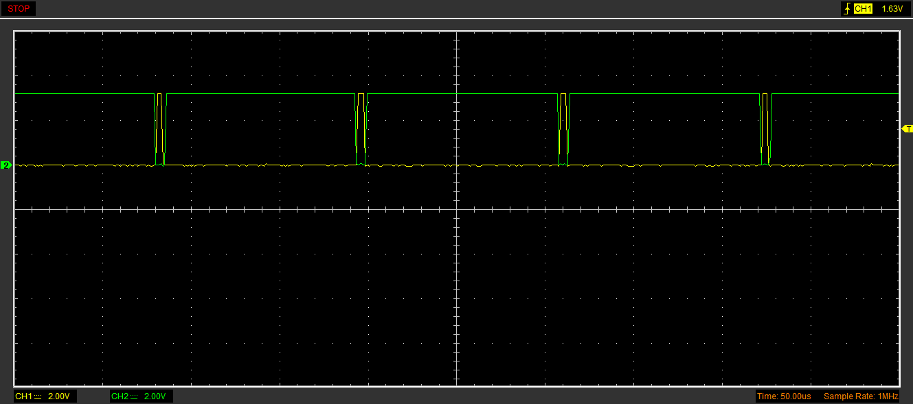Click the second pulse on the waveform
This screenshot has width=913, height=404.
pyautogui.click(x=361, y=129)
